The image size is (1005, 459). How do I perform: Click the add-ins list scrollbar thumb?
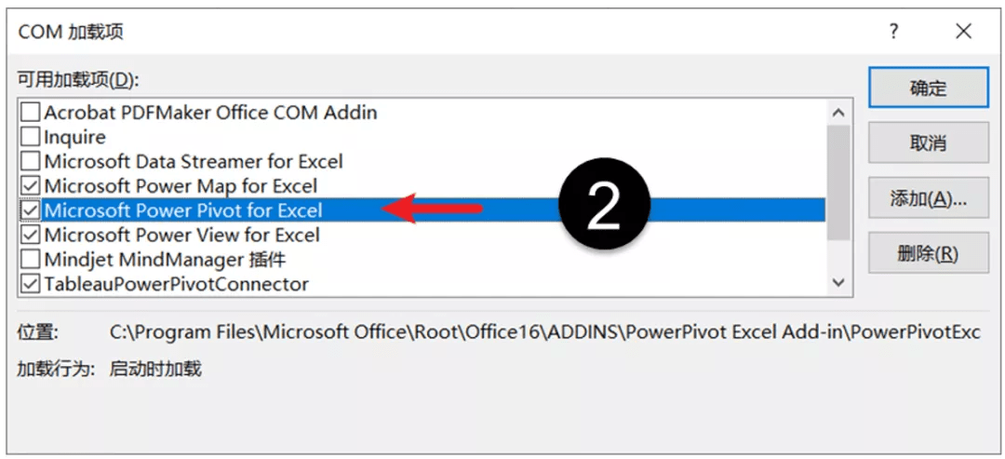(x=838, y=182)
